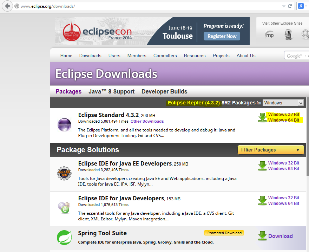Image resolution: width=309 pixels, height=252 pixels.
Task: Select the Java 8 Support tab
Action: (x=112, y=91)
